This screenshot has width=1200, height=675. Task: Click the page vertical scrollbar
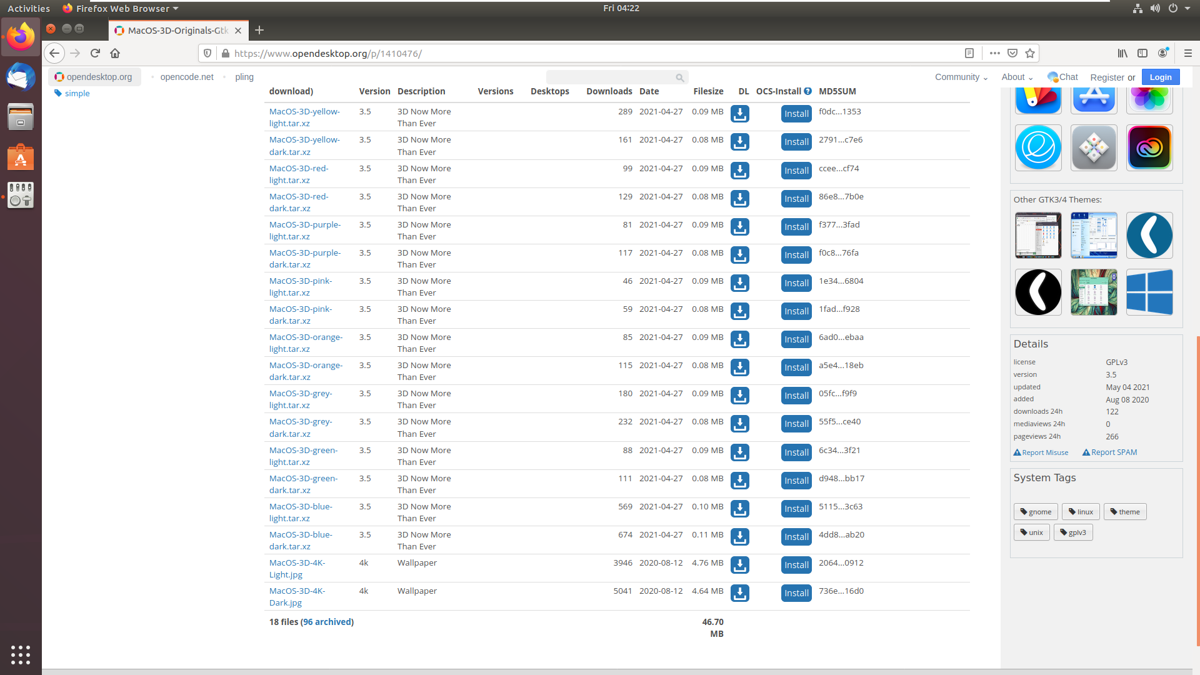pos(1197,491)
